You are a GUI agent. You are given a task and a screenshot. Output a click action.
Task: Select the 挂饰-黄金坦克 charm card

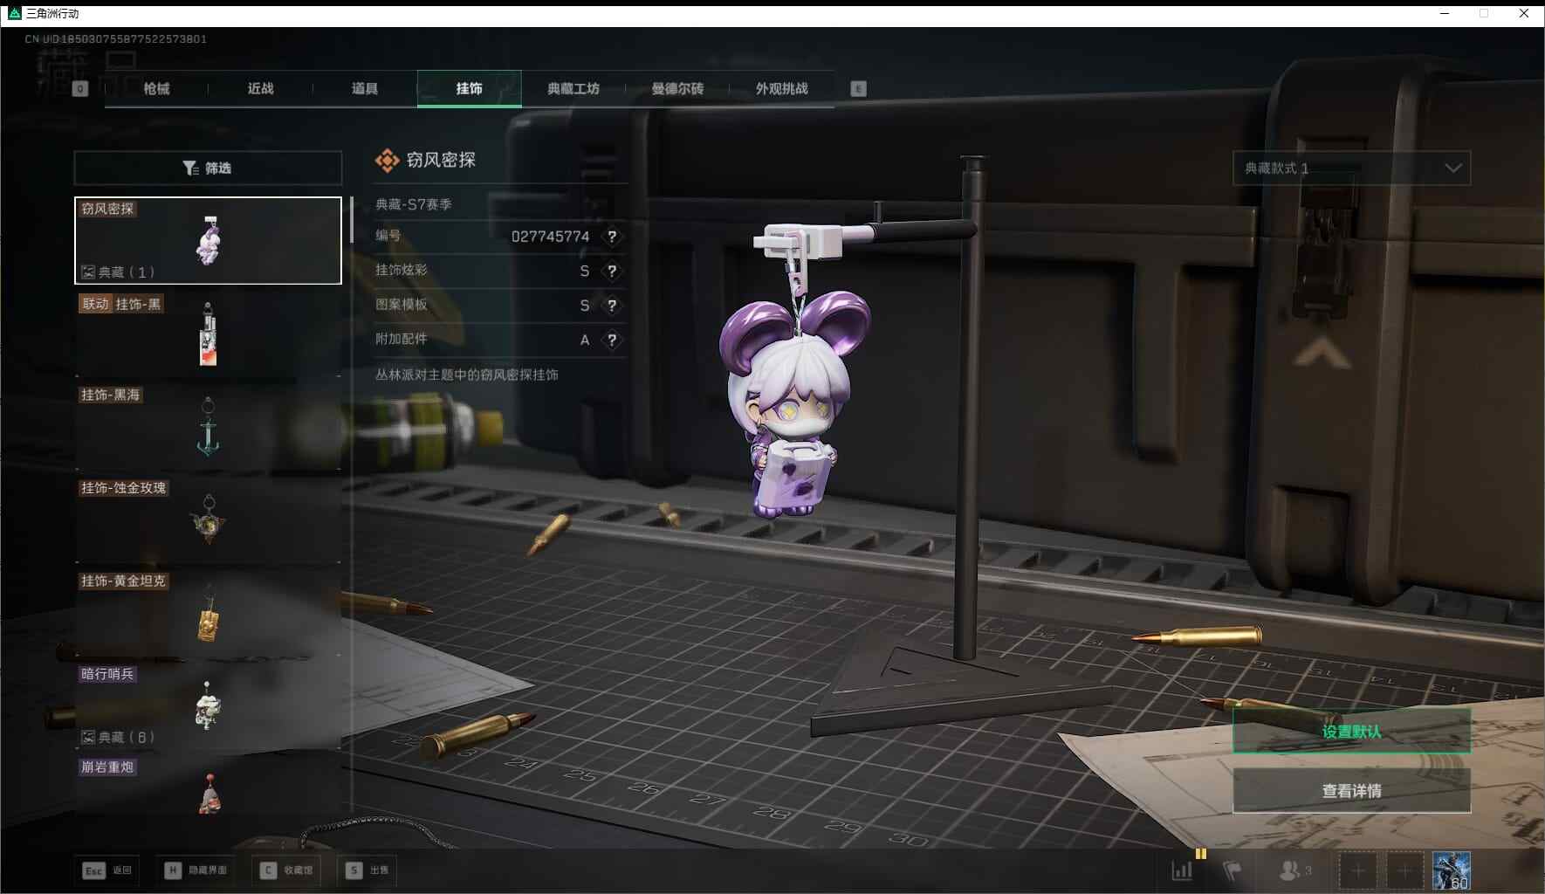[208, 614]
